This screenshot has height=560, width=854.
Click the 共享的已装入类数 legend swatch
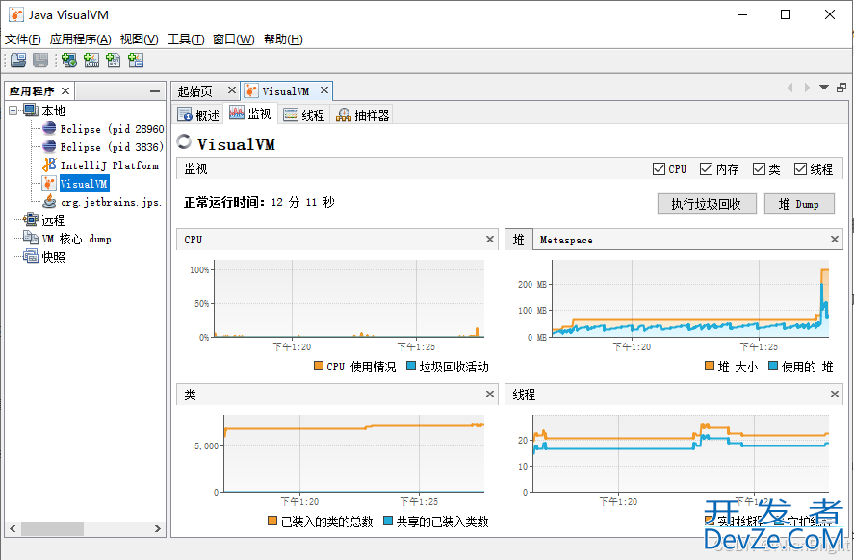[x=388, y=521]
